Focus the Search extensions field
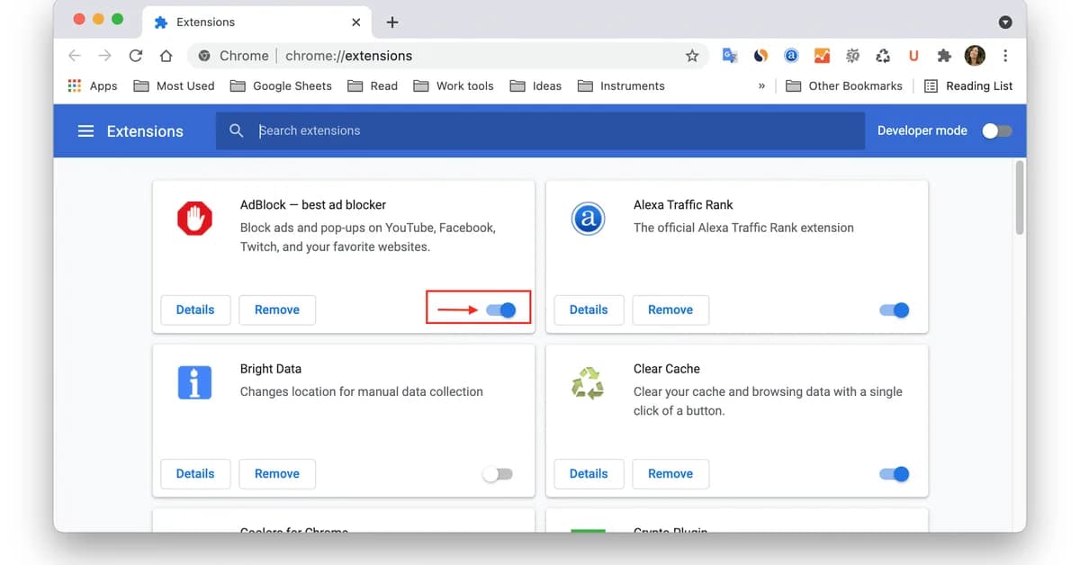This screenshot has width=1080, height=565. 540,130
